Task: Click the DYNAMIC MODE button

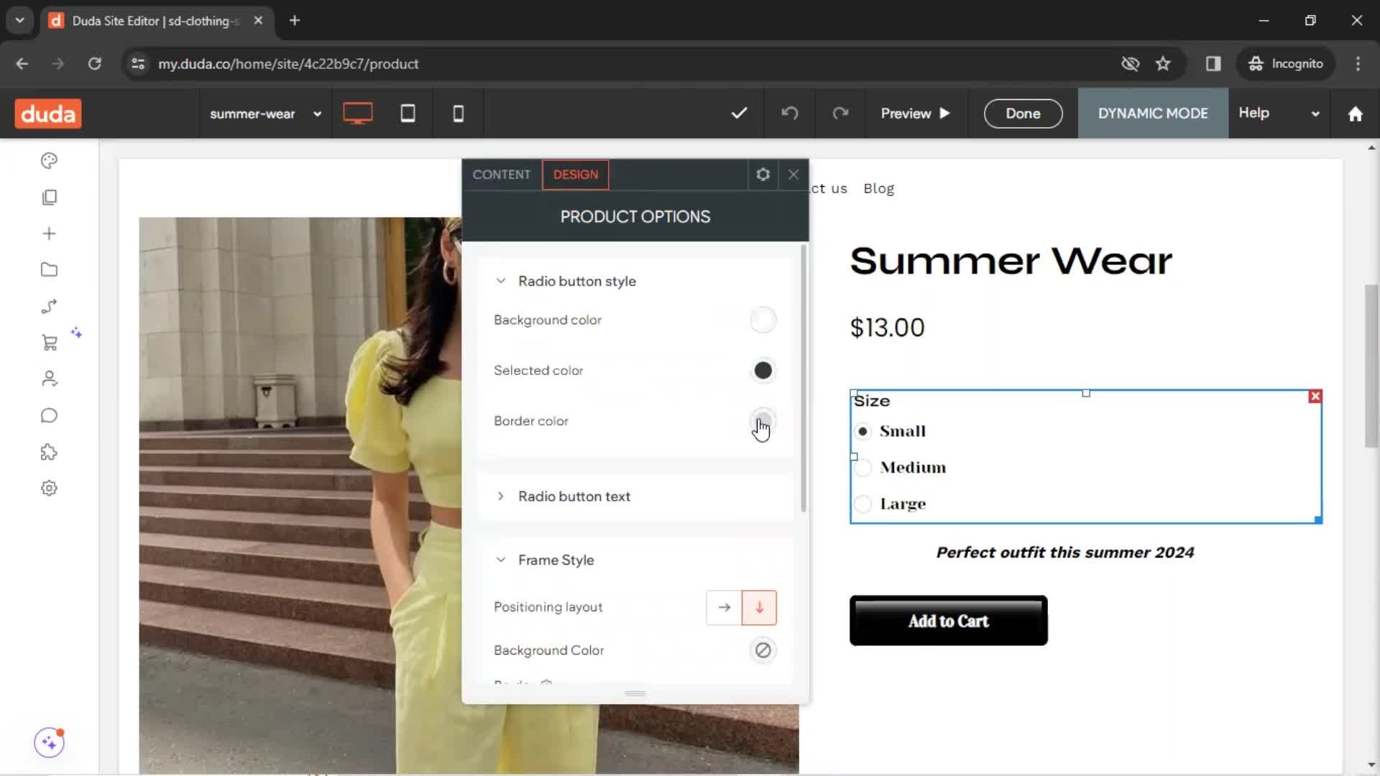Action: [1153, 114]
